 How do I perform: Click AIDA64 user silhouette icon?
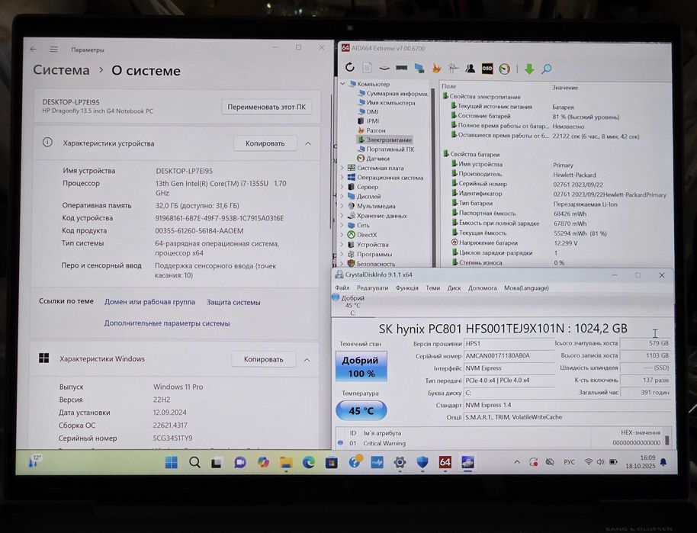[470, 68]
